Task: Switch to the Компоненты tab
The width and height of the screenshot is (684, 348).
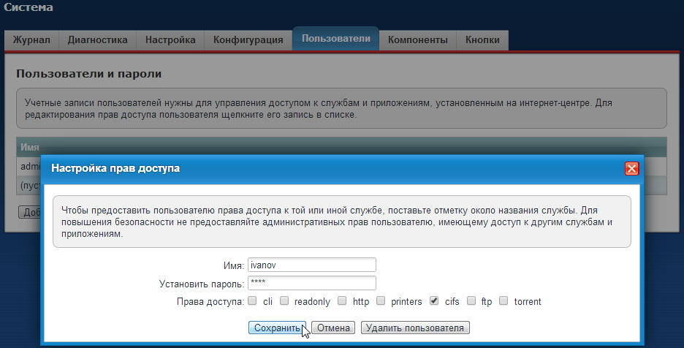Action: (x=417, y=40)
